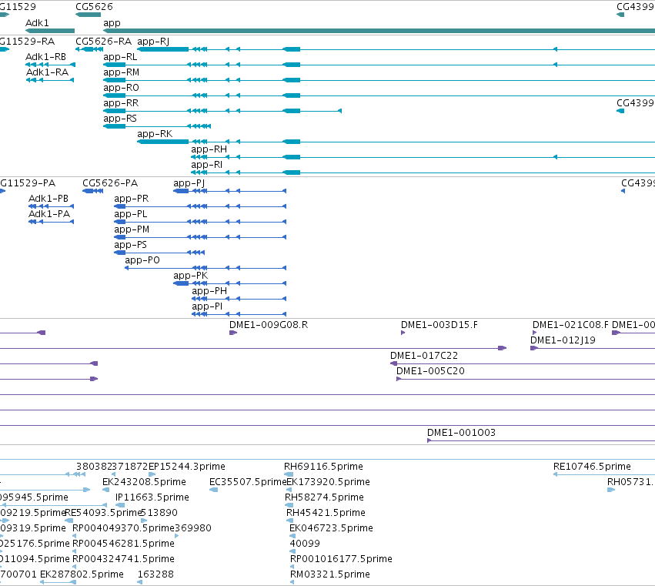The width and height of the screenshot is (655, 586).
Task: Select the RE10746.5prime EST
Action: (604, 474)
